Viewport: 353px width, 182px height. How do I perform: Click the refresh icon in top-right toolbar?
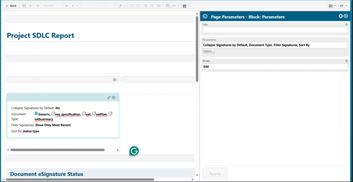pos(342,6)
